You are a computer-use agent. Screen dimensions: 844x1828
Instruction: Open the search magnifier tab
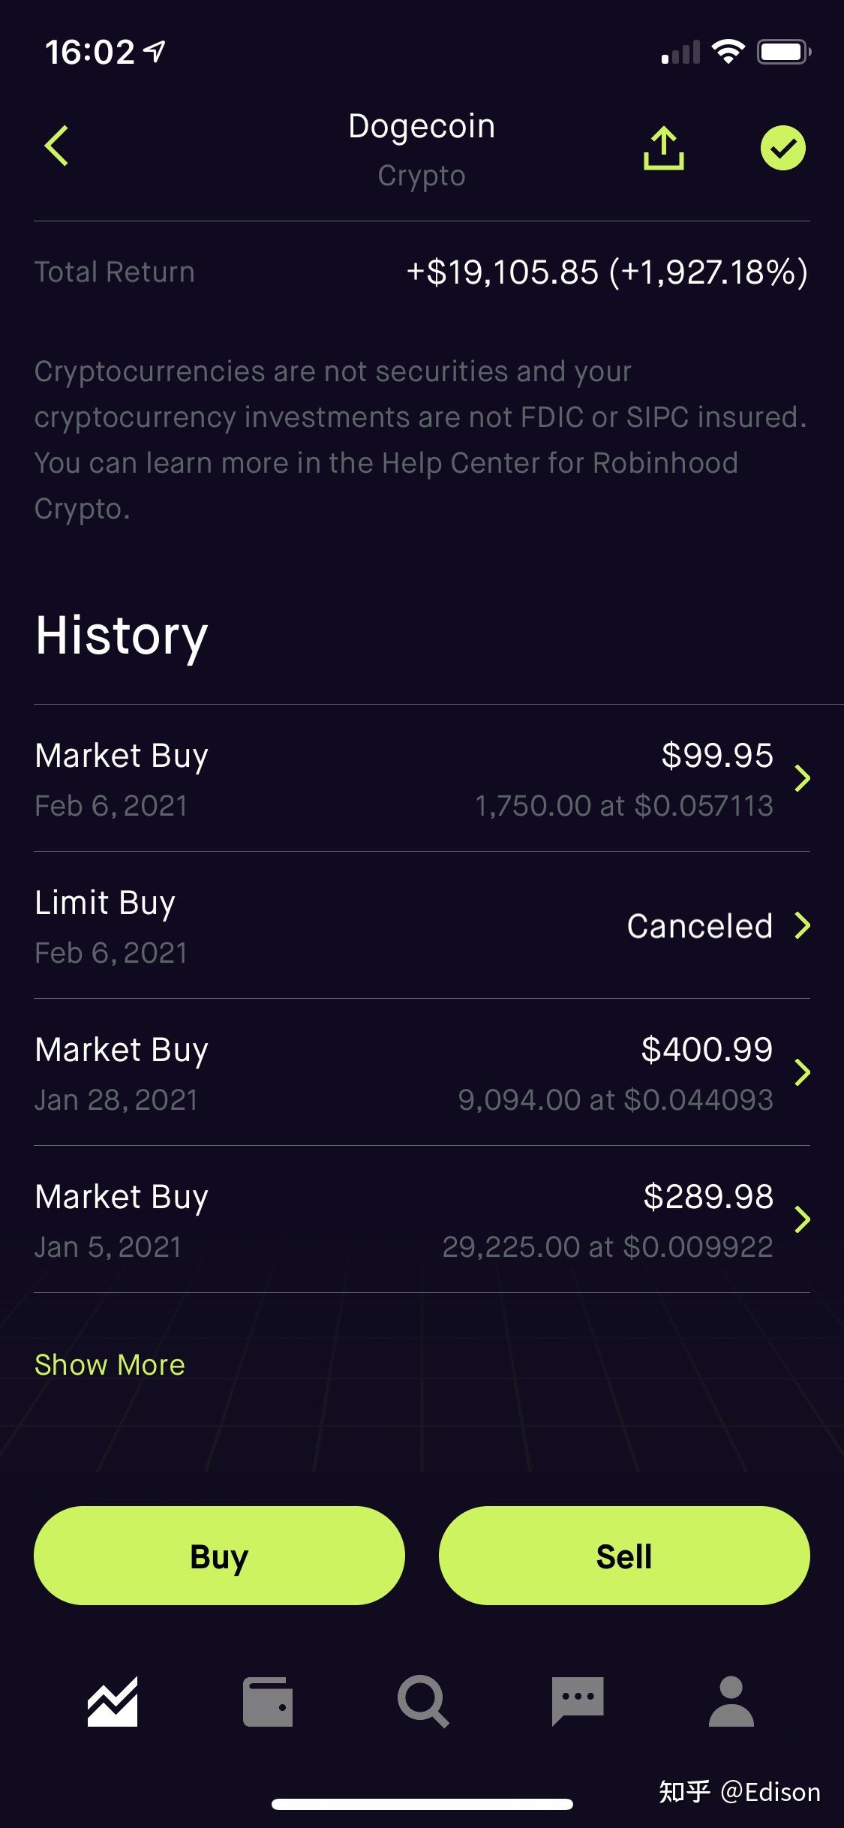[x=423, y=1702]
